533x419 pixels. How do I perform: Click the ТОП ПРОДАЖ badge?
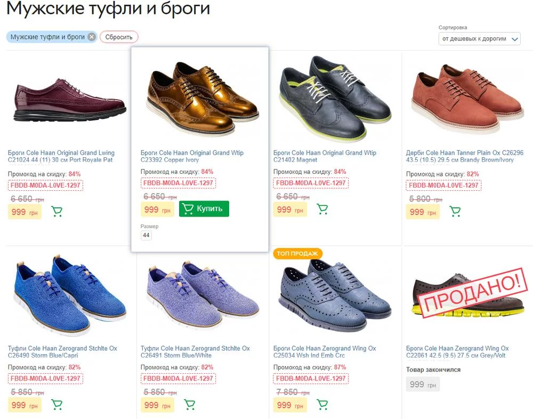(298, 253)
